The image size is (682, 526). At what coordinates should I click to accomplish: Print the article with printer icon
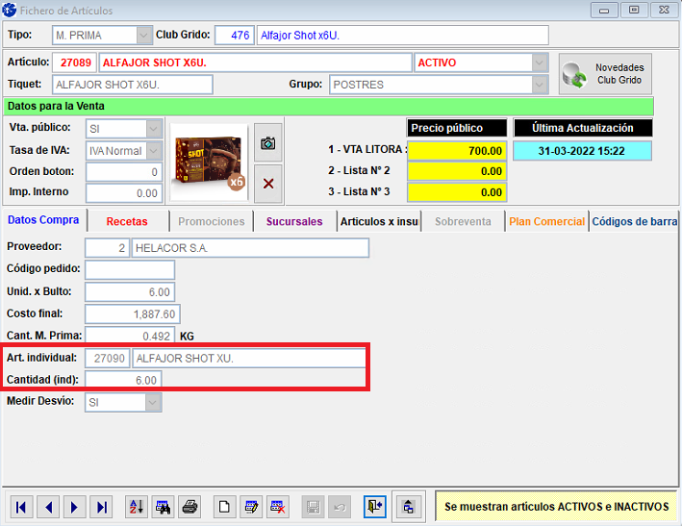[190, 507]
